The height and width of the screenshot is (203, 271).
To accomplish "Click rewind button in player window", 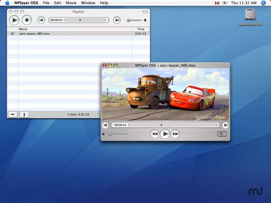I will click(155, 134).
